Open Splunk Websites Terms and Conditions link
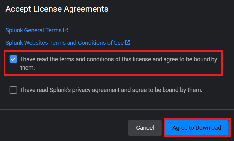Viewport: 234px width, 141px height. tap(65, 42)
